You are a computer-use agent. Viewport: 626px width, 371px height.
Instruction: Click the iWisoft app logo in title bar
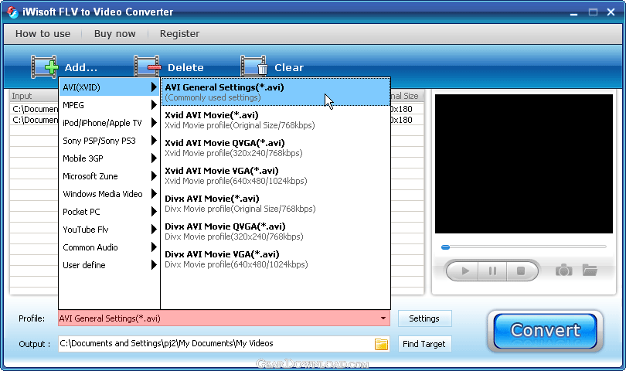12,12
